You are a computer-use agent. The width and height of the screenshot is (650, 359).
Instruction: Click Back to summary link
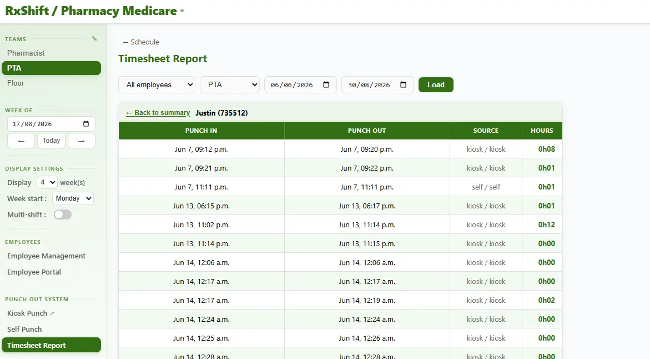click(x=158, y=113)
